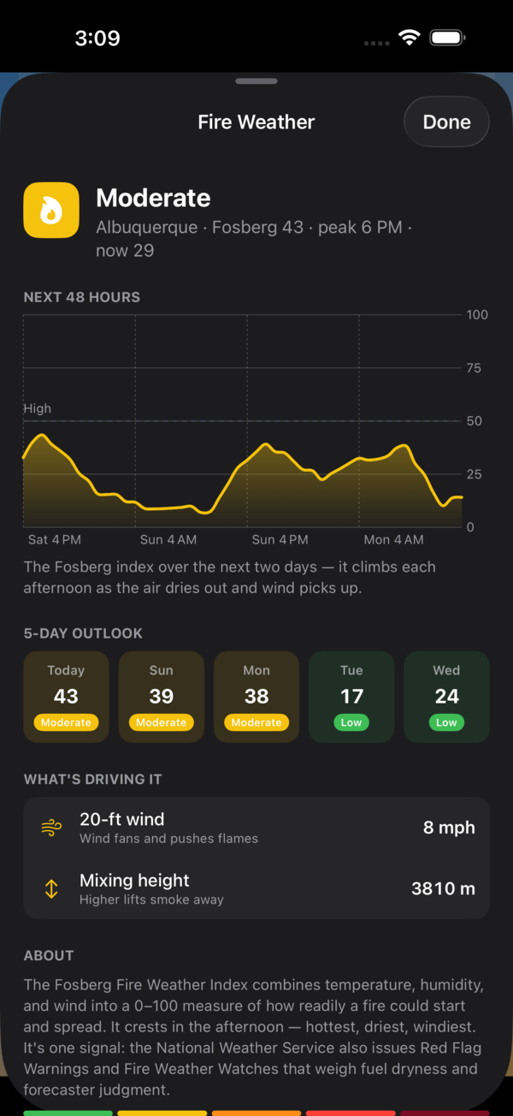The image size is (513, 1116).
Task: Select the Tue 17 Low outlook card
Action: coord(351,697)
